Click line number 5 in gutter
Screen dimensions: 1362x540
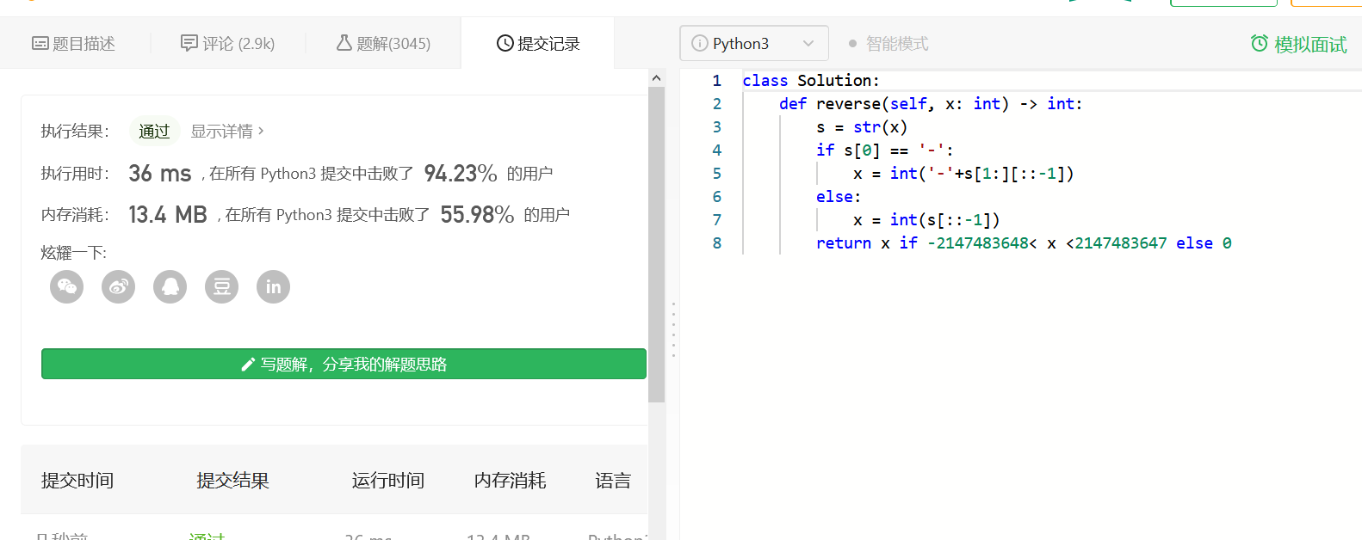(716, 173)
